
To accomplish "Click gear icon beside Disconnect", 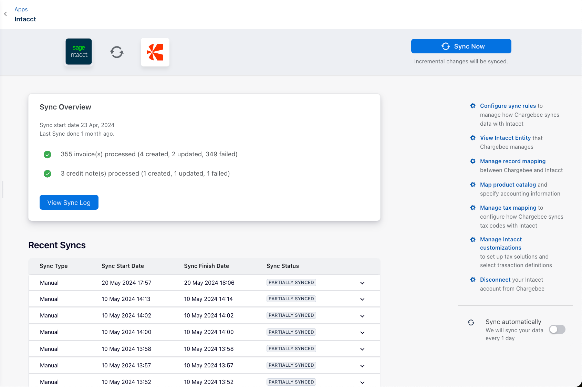I will [473, 280].
